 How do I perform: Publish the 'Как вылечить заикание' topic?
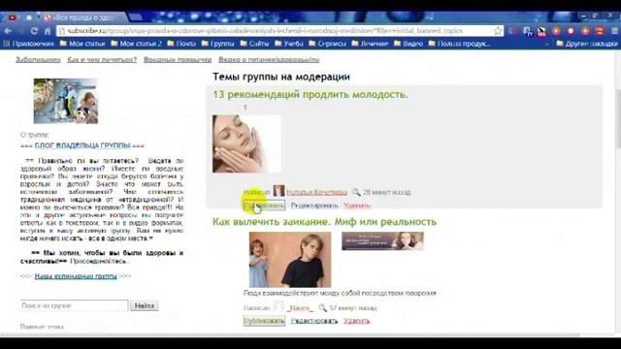(264, 321)
